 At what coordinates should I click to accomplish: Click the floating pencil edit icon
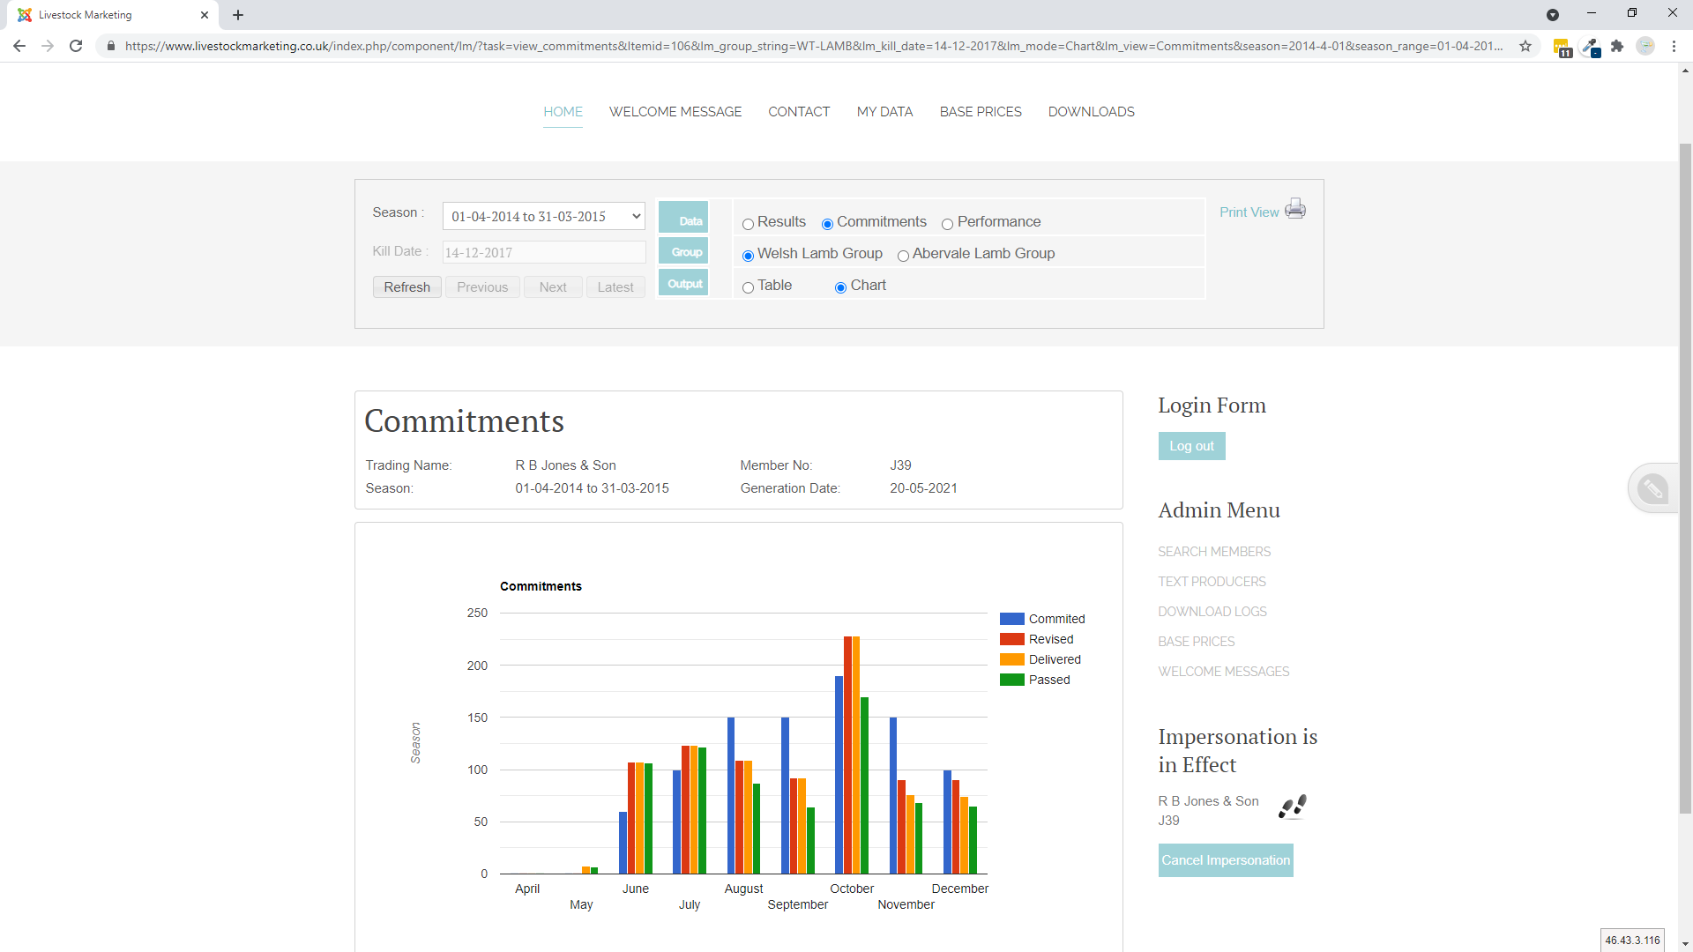click(1652, 488)
